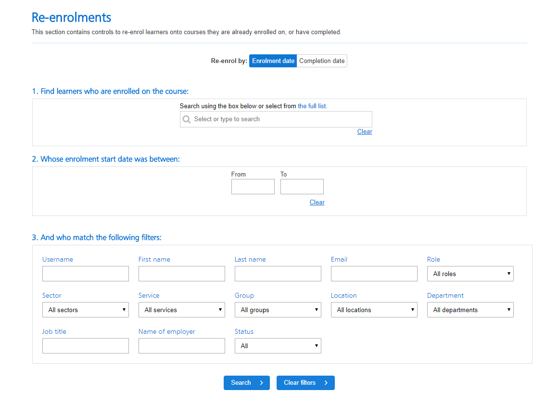Viewport: 559px width, 404px height.
Task: Click the 'Re-enrol by:' label
Action: (x=229, y=61)
